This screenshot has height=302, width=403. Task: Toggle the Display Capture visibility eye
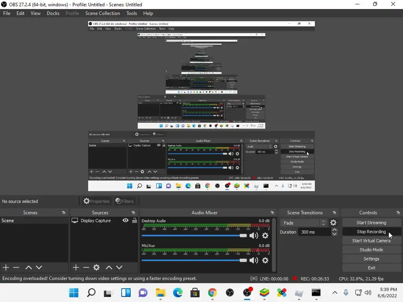126,220
